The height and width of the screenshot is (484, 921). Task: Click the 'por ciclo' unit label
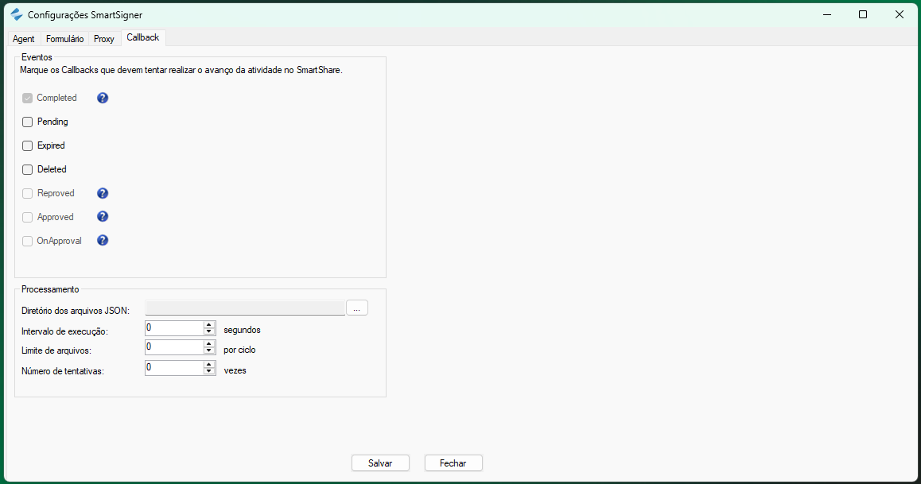click(x=239, y=350)
